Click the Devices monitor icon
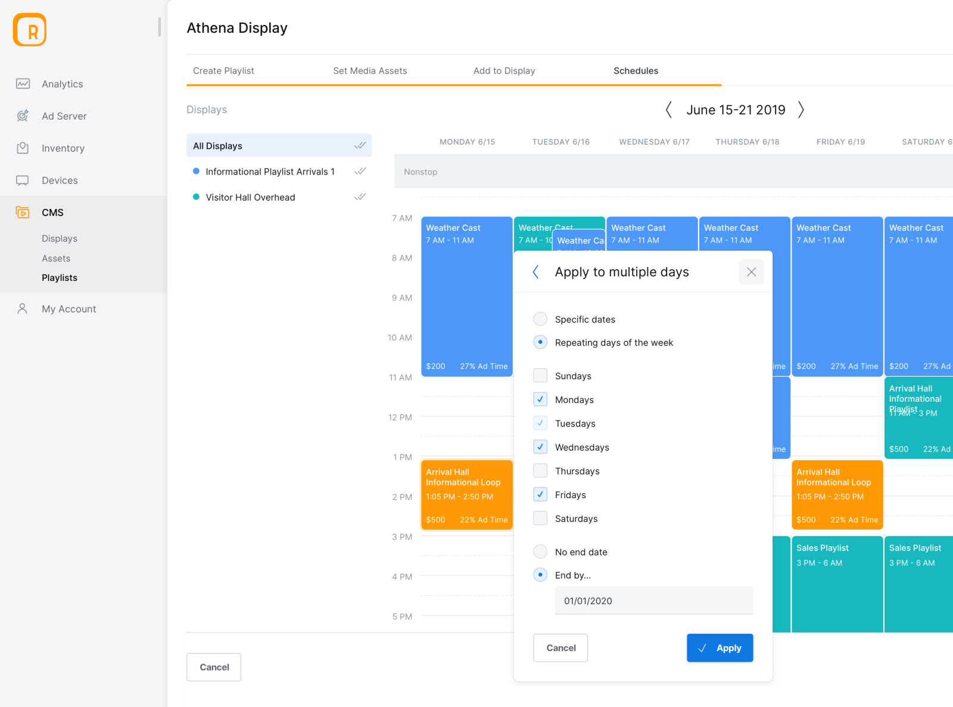This screenshot has height=707, width=953. click(23, 180)
